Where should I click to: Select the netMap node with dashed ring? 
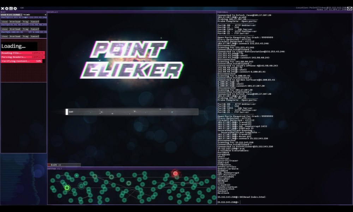[x=81, y=185]
